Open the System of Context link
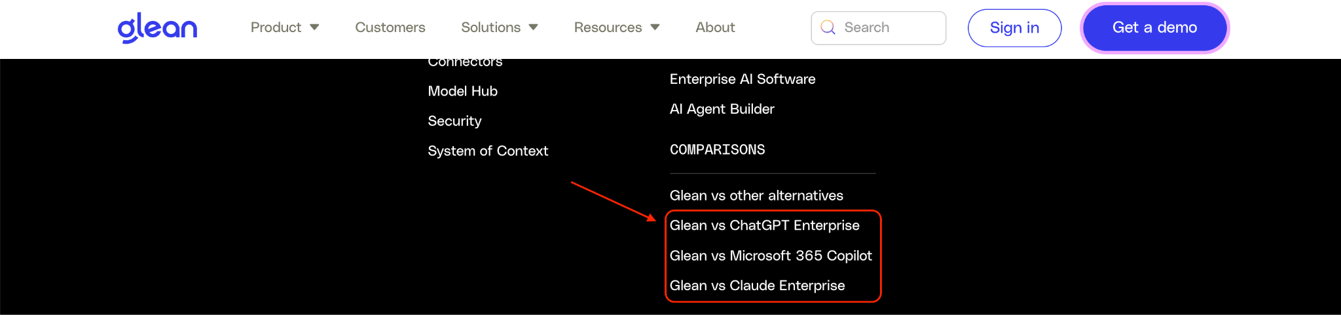 tap(488, 151)
